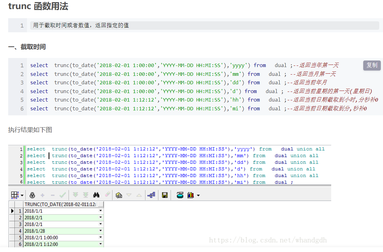This screenshot has width=383, height=252.
Task: Expand the chart icon dropdown arrow
Action: pyautogui.click(x=198, y=196)
